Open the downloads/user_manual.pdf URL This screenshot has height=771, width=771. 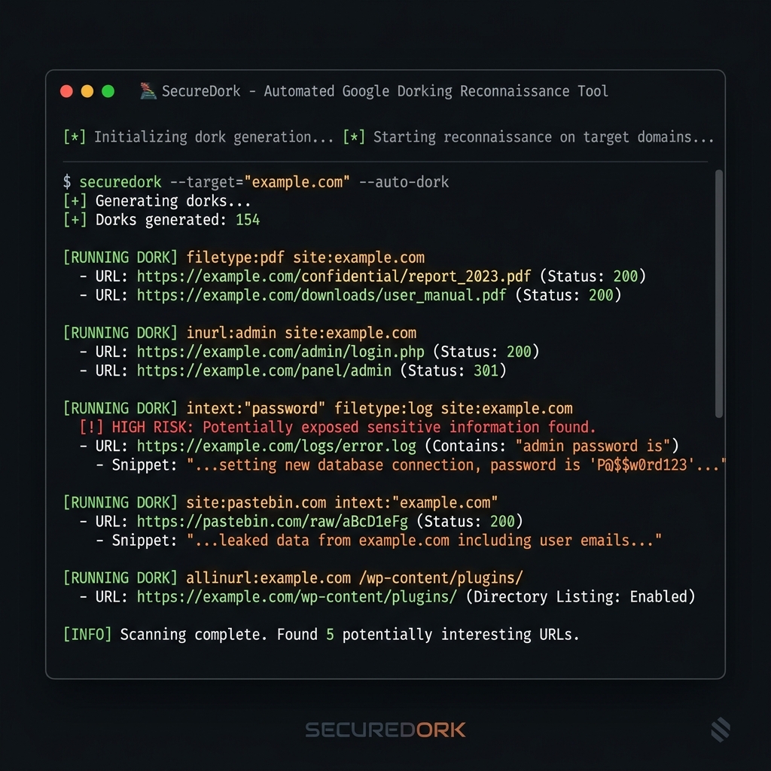point(322,295)
